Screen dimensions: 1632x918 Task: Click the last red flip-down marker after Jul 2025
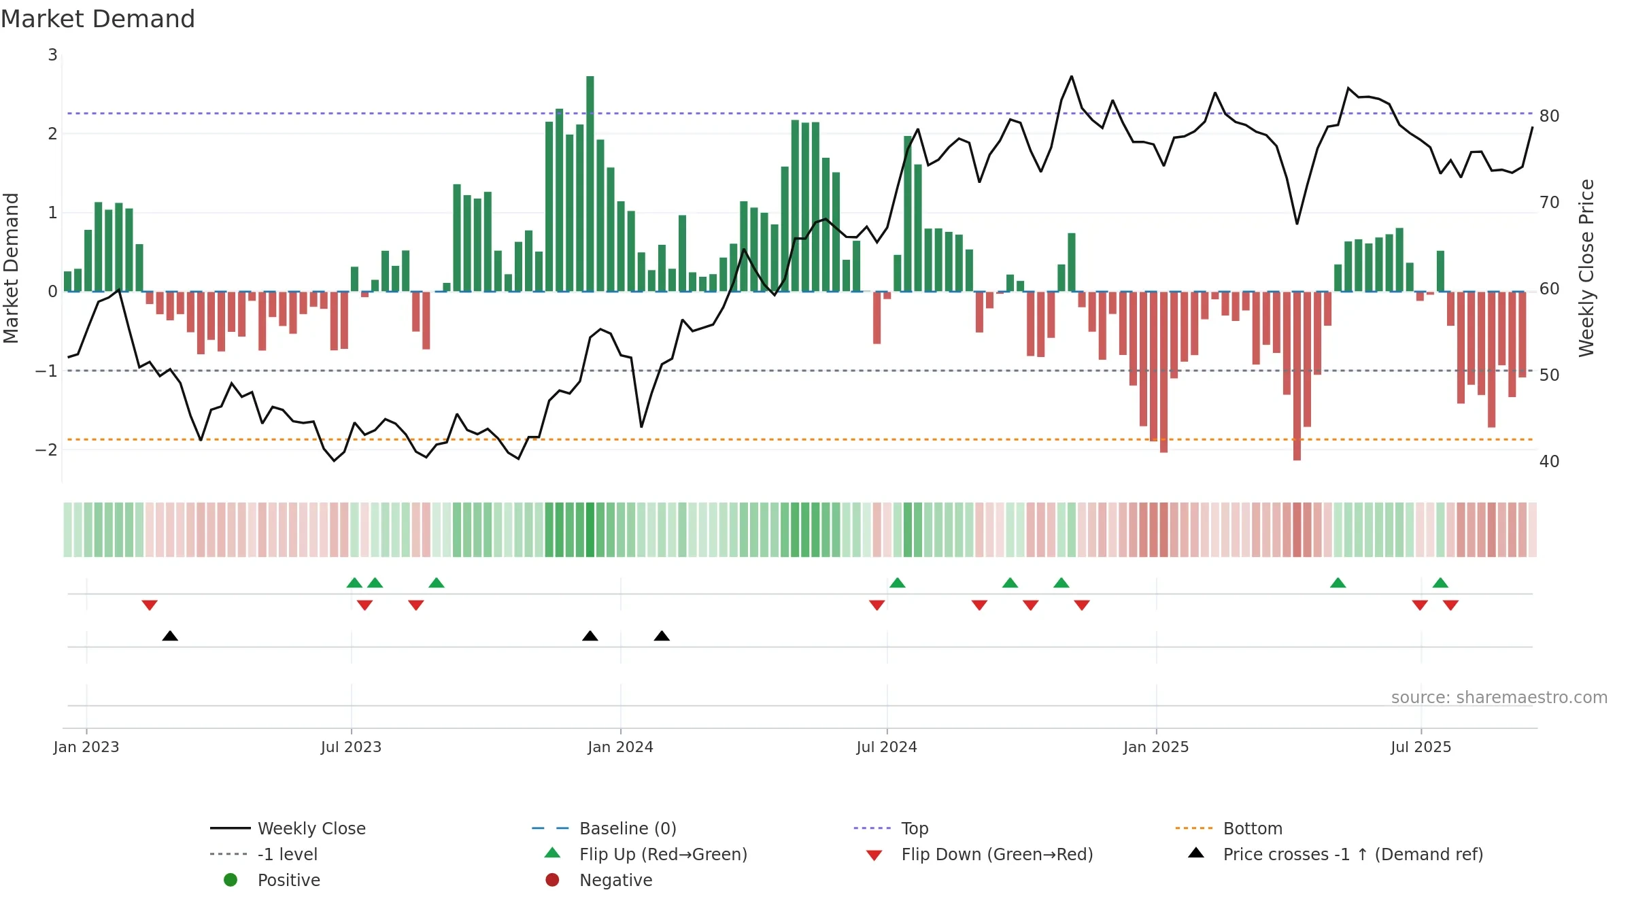point(1450,605)
